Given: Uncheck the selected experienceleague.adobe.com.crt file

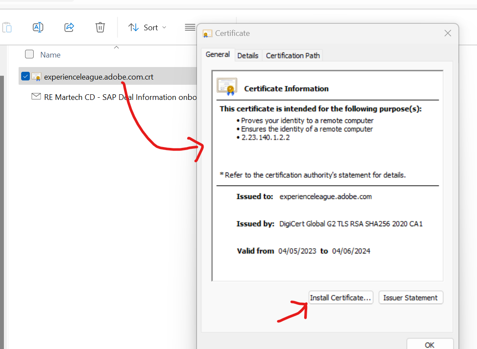Looking at the screenshot, I should (x=25, y=76).
